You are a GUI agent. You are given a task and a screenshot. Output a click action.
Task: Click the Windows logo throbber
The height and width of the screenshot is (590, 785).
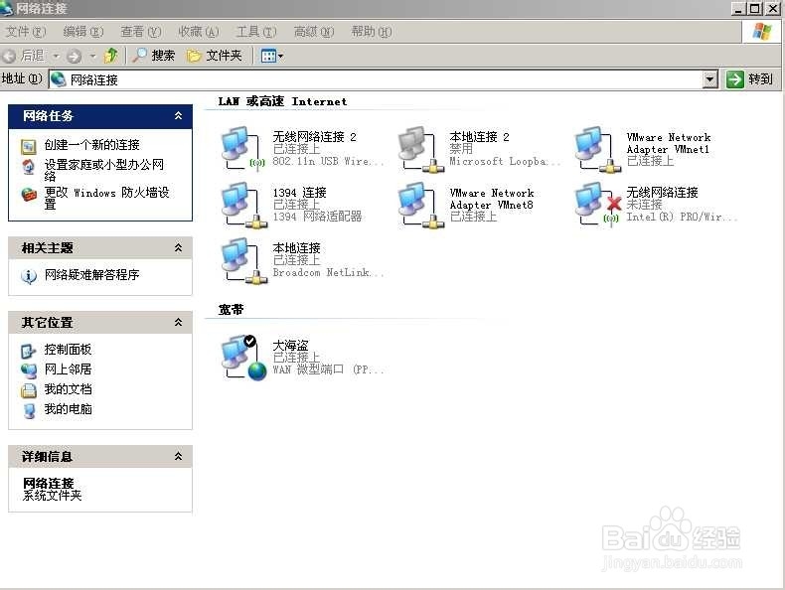[x=761, y=32]
